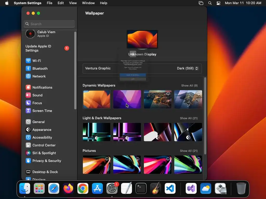Select the orange Ventura dynamic wallpaper
266x199 pixels.
(x=97, y=99)
